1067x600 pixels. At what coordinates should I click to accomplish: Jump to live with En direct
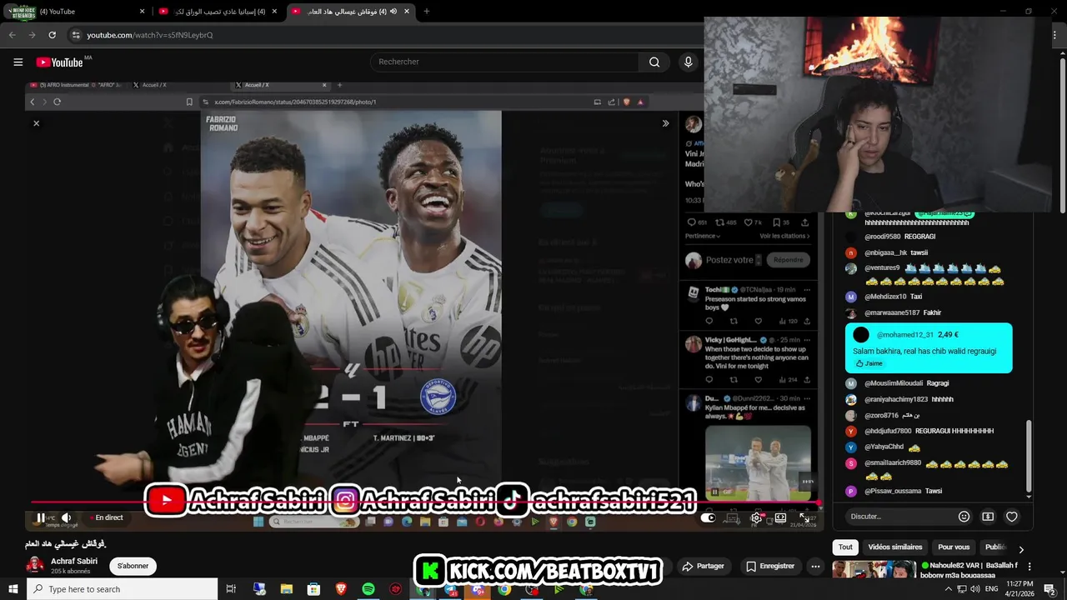[x=106, y=517]
